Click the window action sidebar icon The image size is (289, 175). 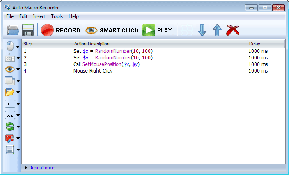click(x=10, y=81)
